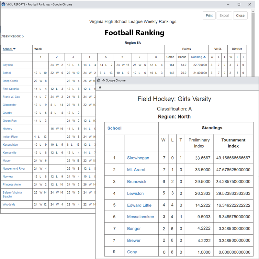The image size is (259, 259).
Task: Click Bethel's bonus points 76.0
Action: coord(183,73)
